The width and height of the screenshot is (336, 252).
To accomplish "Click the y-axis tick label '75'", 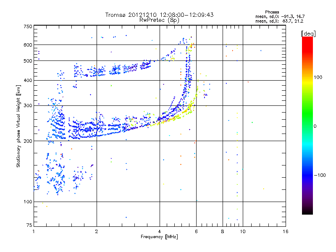I will pos(29,225).
